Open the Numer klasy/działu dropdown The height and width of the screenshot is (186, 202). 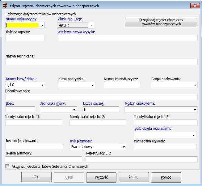[x=43, y=85]
